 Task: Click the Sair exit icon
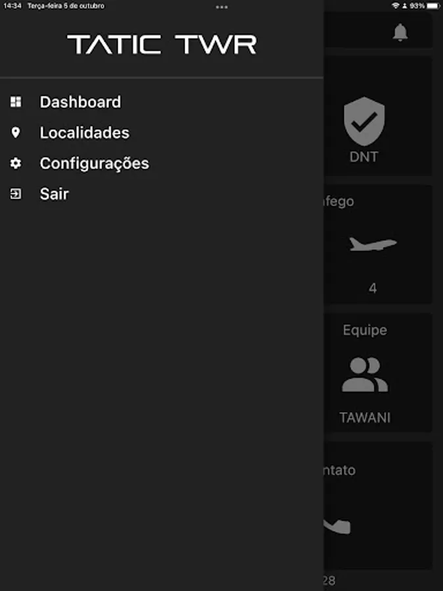(x=16, y=194)
